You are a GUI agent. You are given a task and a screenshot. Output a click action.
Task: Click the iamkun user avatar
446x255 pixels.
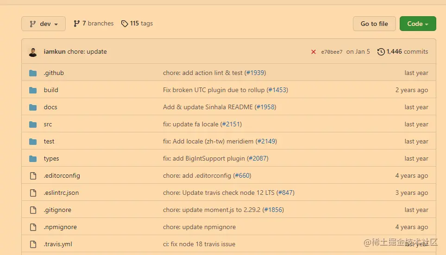tap(33, 52)
